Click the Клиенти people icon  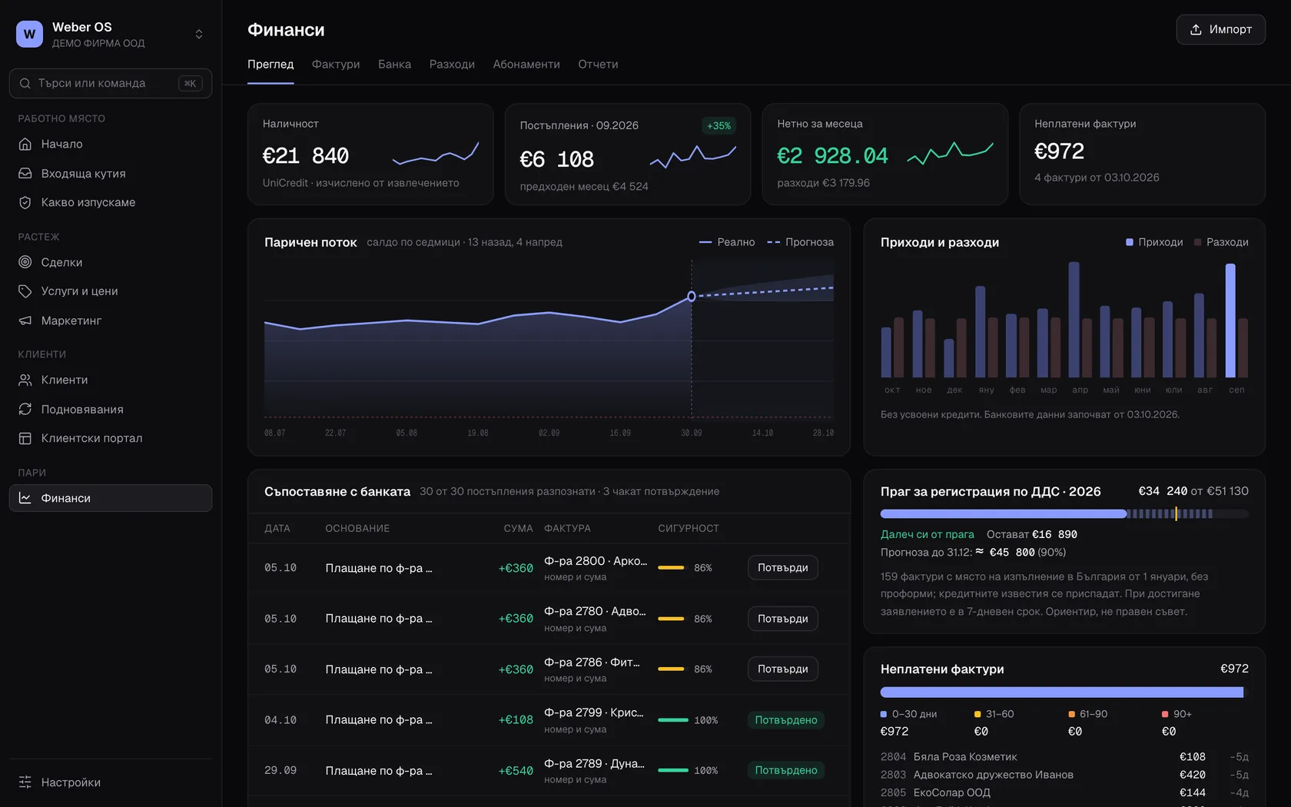(25, 380)
